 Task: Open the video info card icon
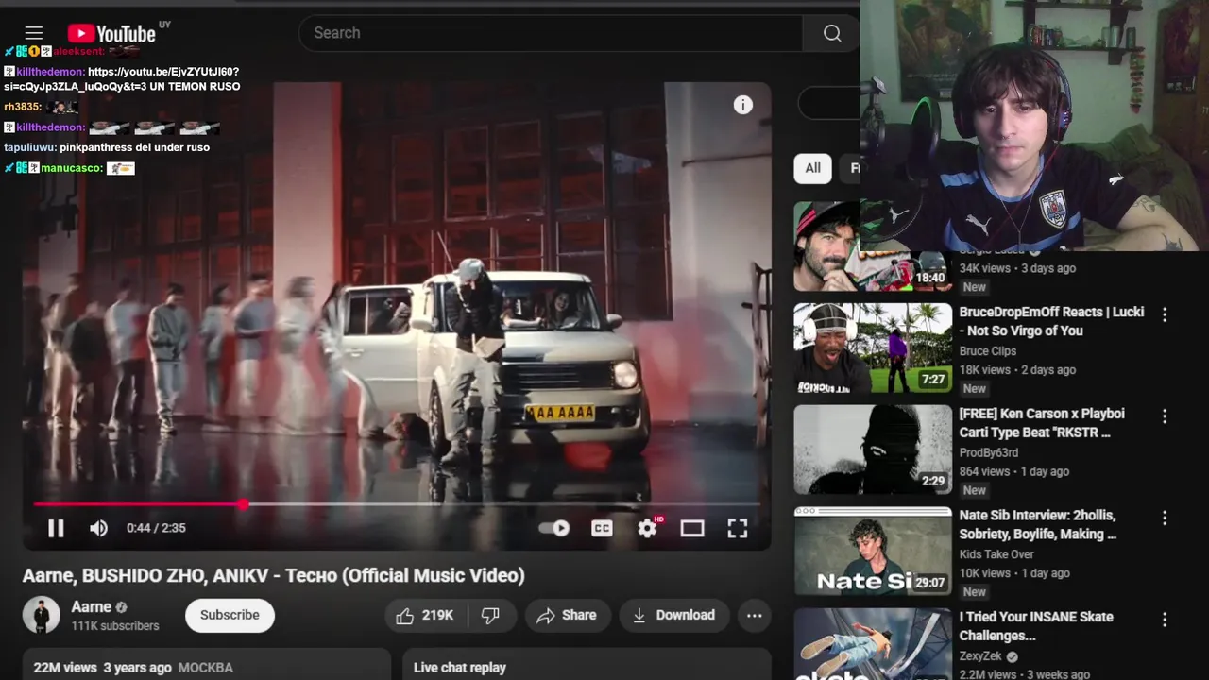pos(743,105)
